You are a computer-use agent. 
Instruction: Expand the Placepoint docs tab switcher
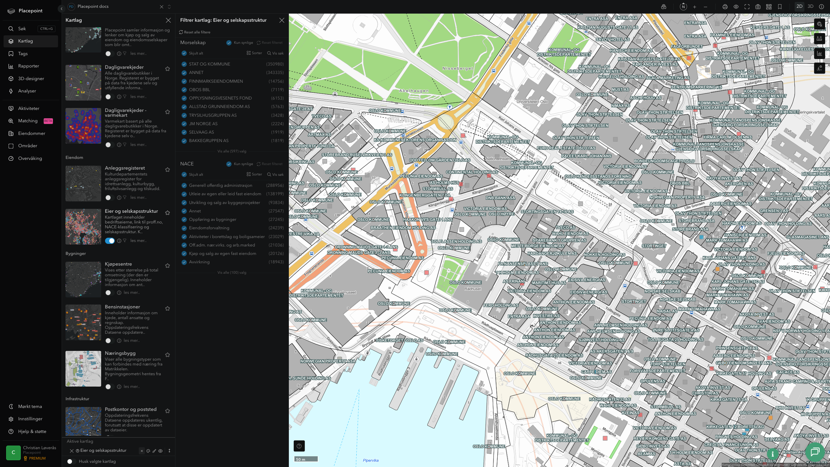(x=169, y=7)
